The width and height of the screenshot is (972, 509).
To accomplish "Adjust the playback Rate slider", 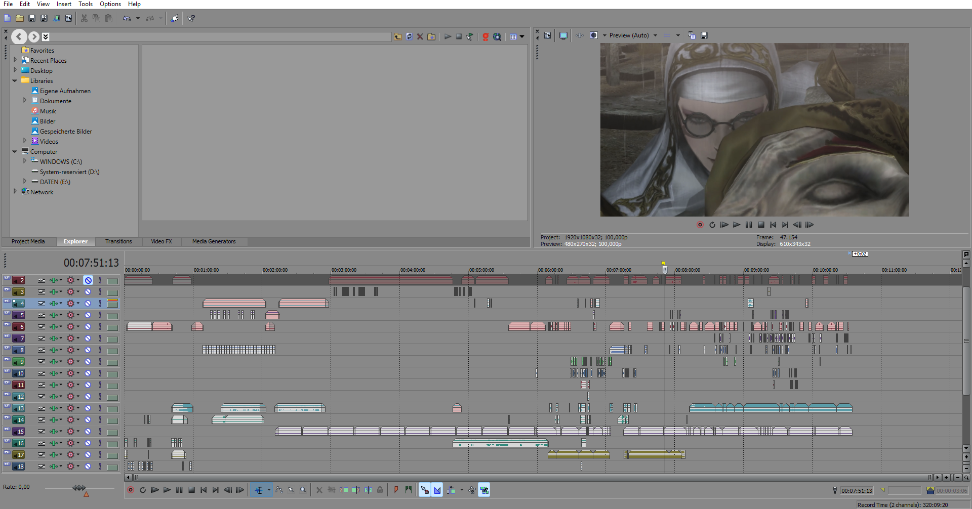I will point(79,488).
